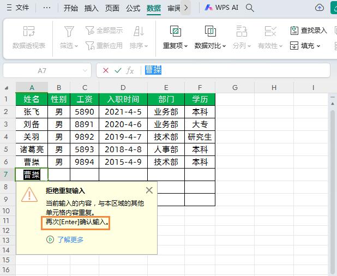The height and width of the screenshot is (276, 337).
Task: Click the fx insert function icon
Action: [x=130, y=70]
